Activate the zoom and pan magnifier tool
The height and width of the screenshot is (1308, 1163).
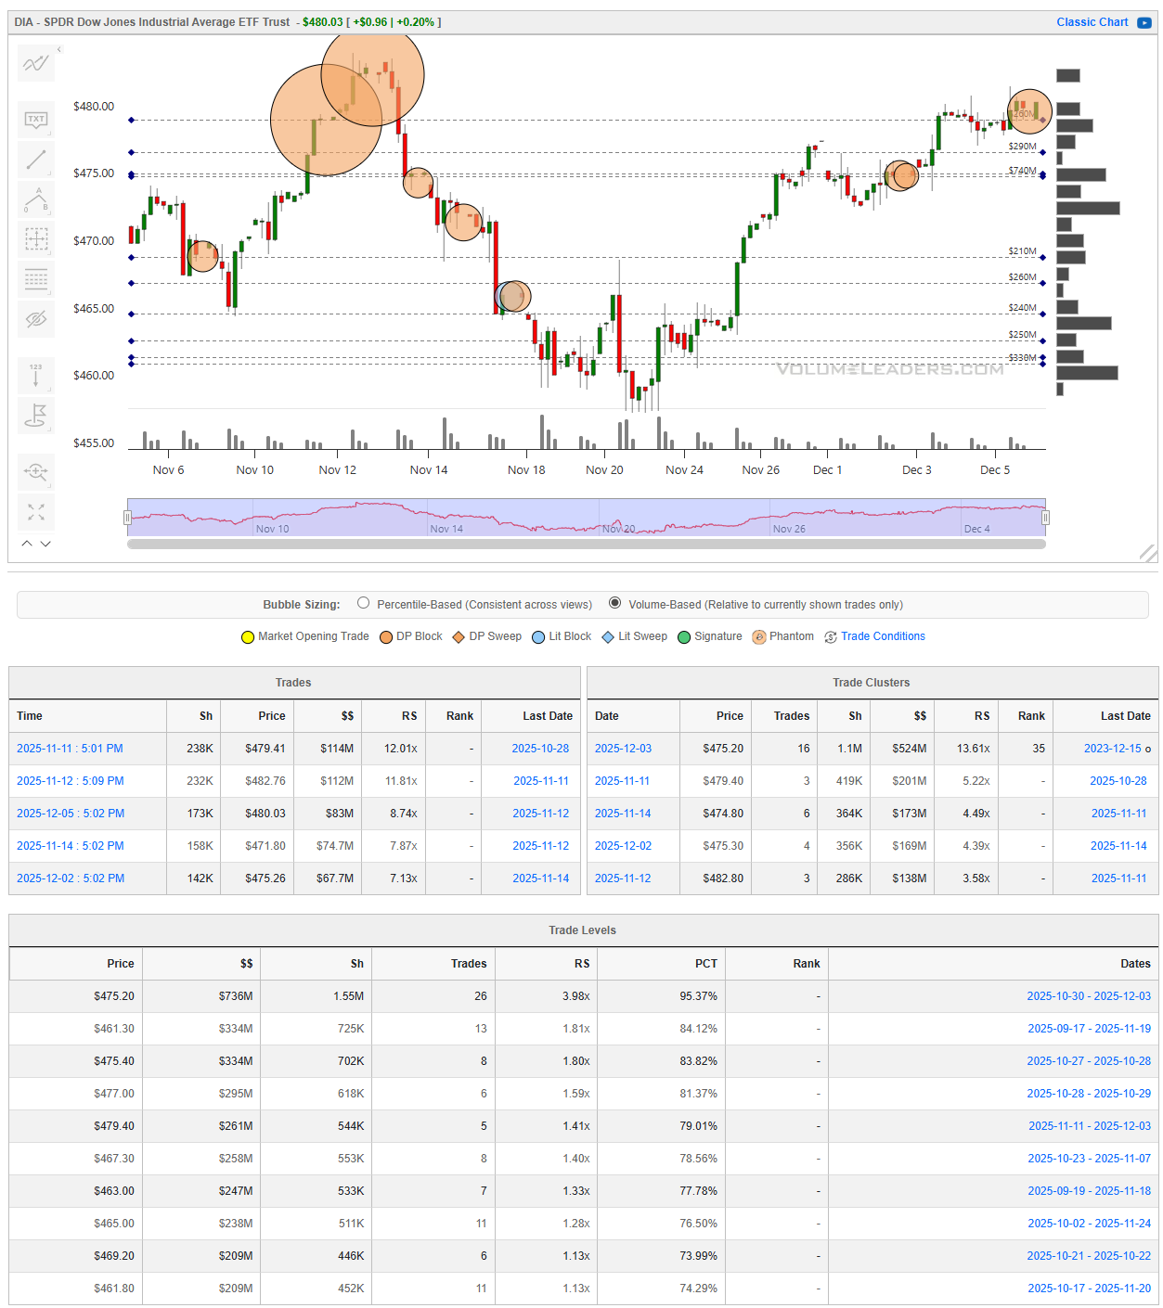36,471
